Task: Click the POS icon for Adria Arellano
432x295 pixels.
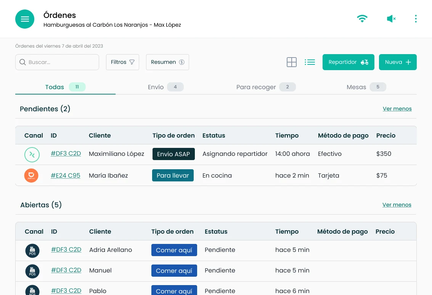Action: coord(32,251)
